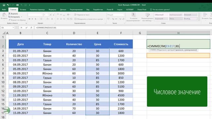Screen dimensions: 212x119
Task: Click the confirm checkmark in the formula bar
Action: [26, 27]
